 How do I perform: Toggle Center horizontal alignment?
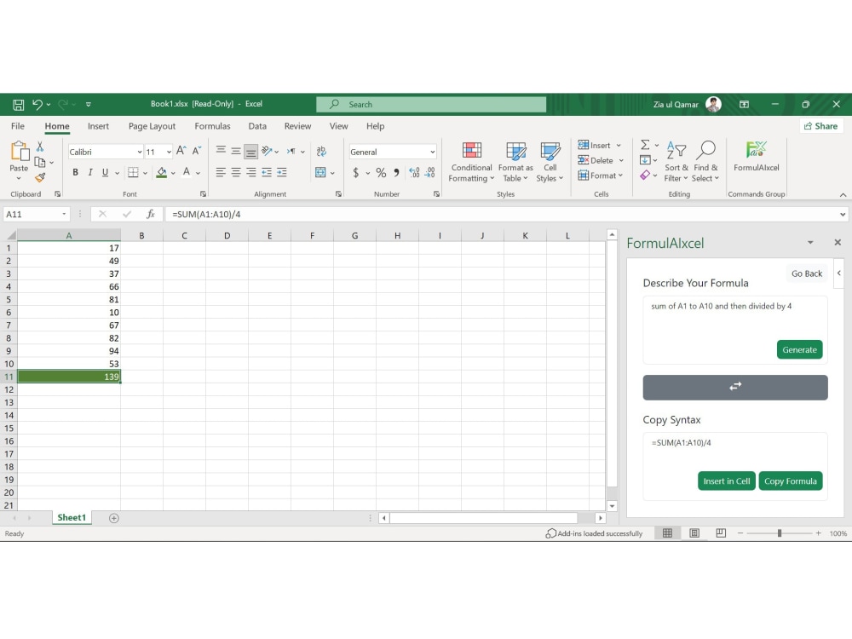236,173
